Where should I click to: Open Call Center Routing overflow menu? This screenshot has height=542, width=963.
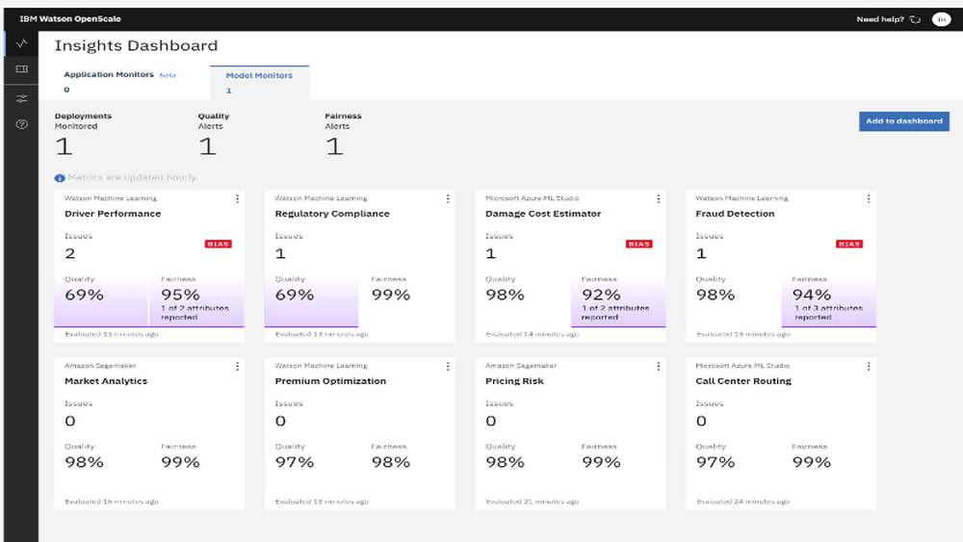point(869,367)
